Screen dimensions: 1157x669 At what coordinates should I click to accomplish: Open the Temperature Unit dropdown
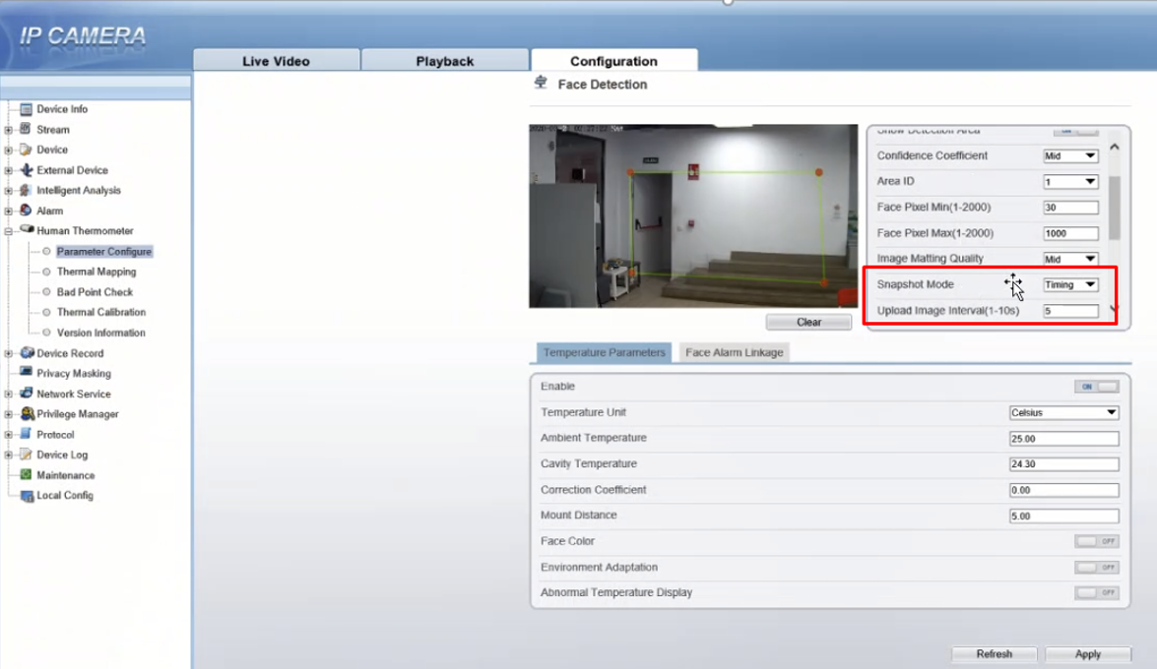click(x=1063, y=412)
